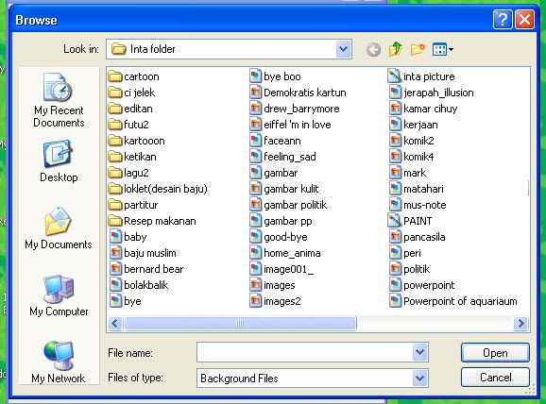Select the ci jelek folder

(131, 93)
